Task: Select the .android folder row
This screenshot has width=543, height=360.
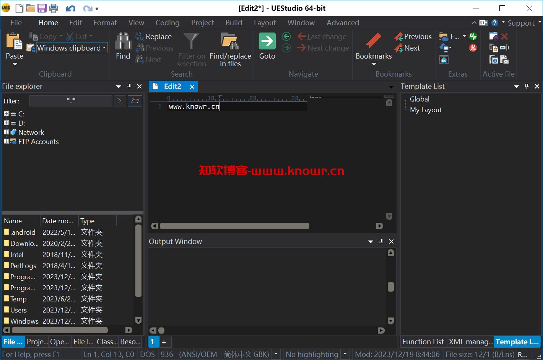Action: (68, 232)
